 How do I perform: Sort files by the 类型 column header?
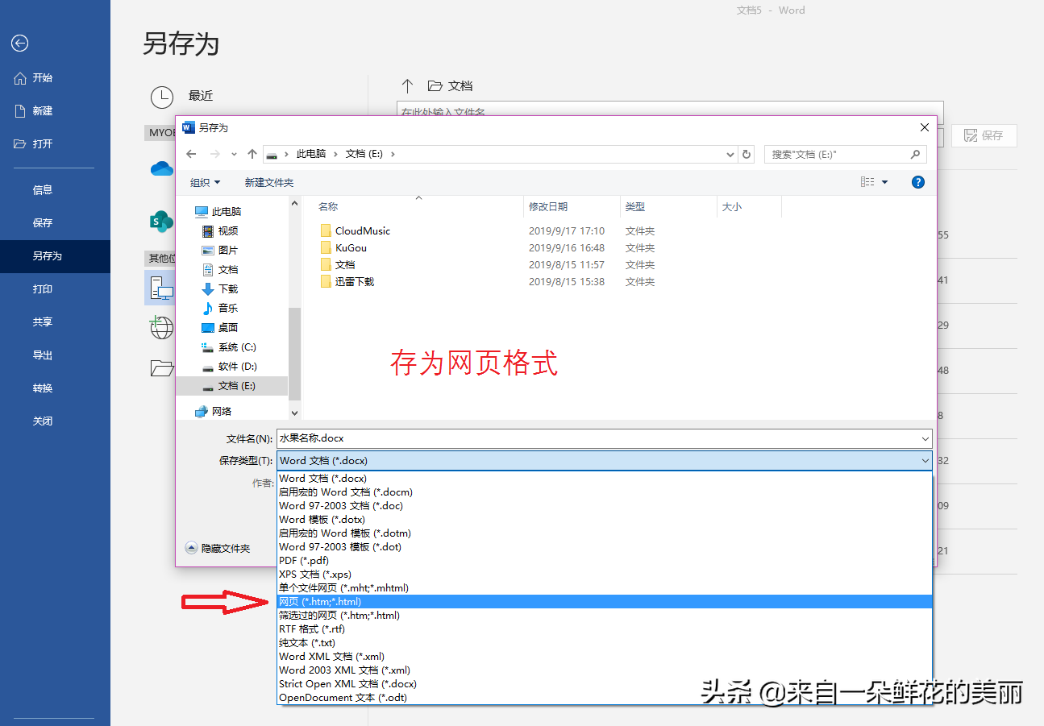[635, 207]
